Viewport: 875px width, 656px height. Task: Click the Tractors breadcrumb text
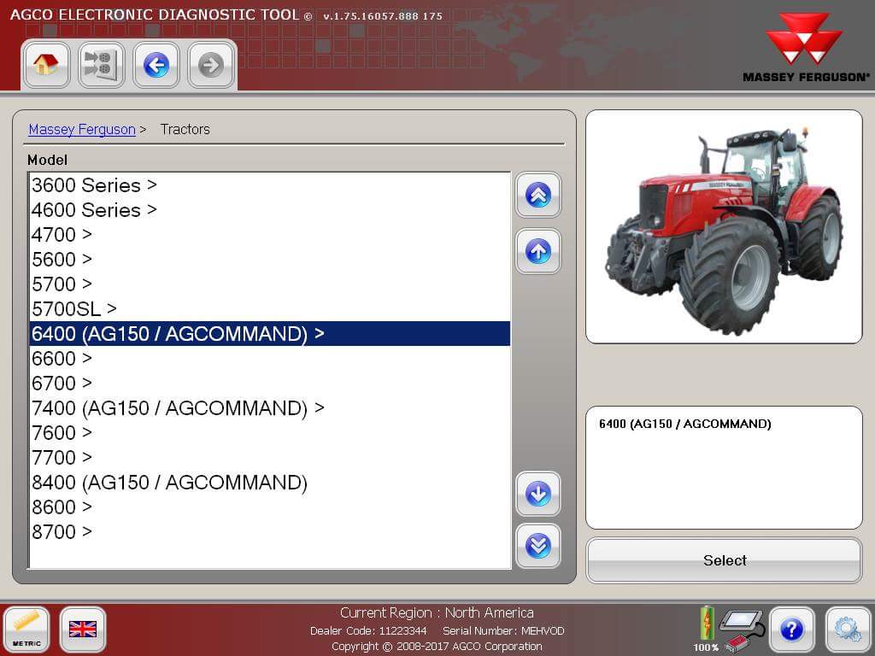click(185, 130)
